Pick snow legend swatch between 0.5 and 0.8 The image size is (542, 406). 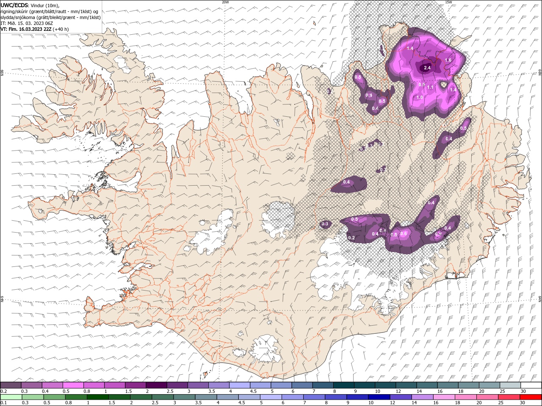tap(73, 385)
